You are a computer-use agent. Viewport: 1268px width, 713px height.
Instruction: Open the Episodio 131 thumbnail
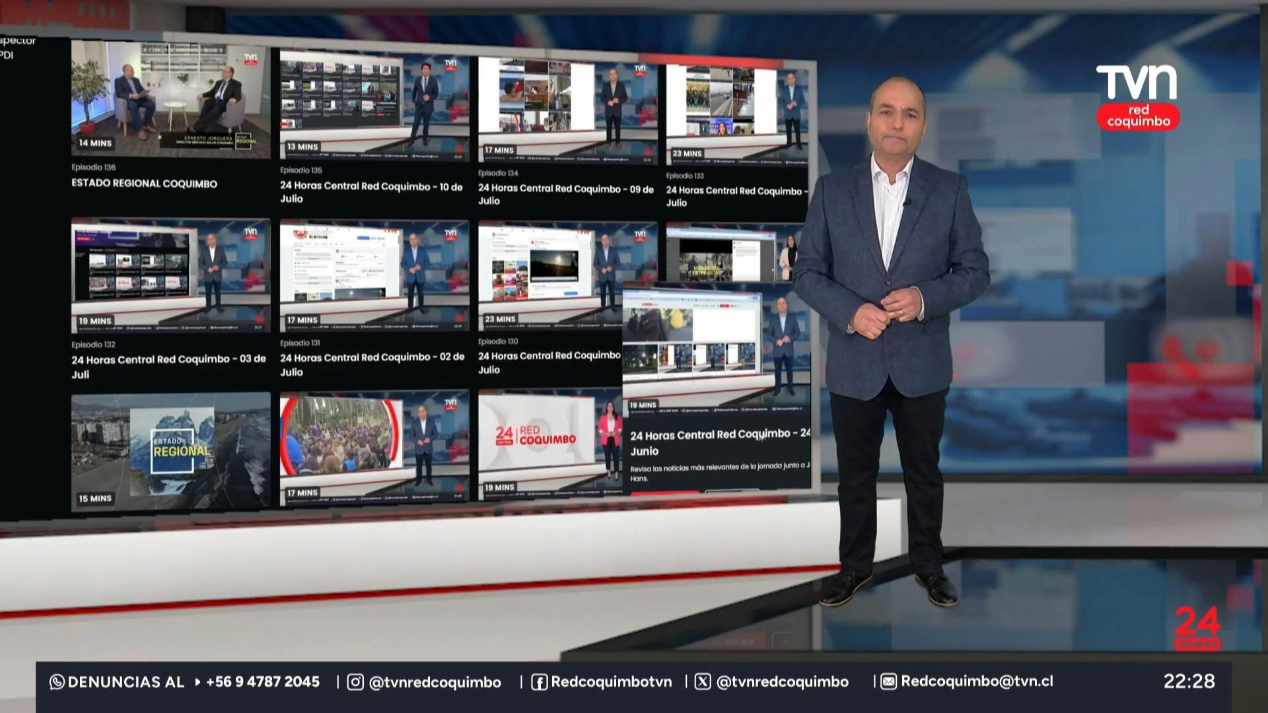point(374,275)
